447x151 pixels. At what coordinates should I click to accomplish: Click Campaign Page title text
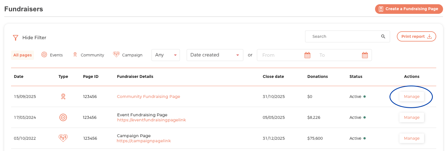tap(134, 136)
